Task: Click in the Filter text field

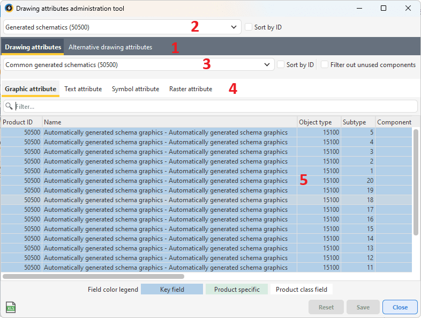Action: coord(214,106)
